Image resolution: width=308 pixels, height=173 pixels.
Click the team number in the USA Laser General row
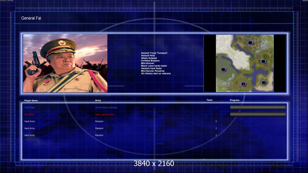(x=216, y=114)
